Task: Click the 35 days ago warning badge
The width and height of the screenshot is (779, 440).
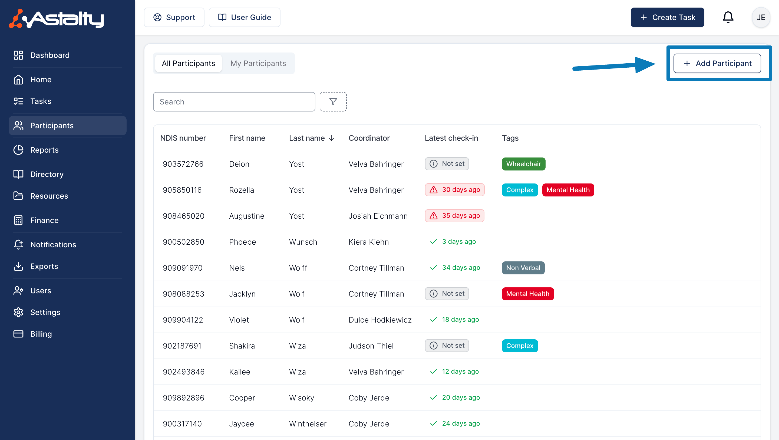Action: click(x=454, y=216)
